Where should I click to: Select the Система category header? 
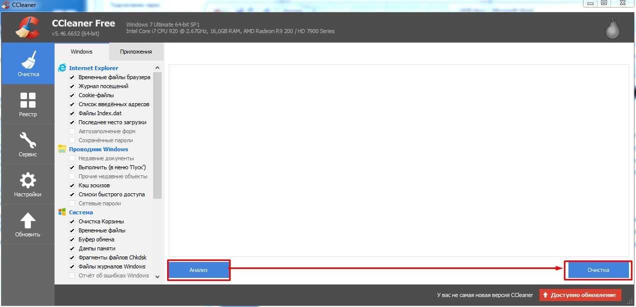pos(81,212)
